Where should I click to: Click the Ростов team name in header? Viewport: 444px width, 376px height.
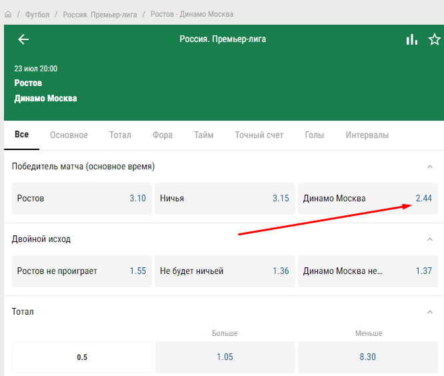pyautogui.click(x=28, y=83)
